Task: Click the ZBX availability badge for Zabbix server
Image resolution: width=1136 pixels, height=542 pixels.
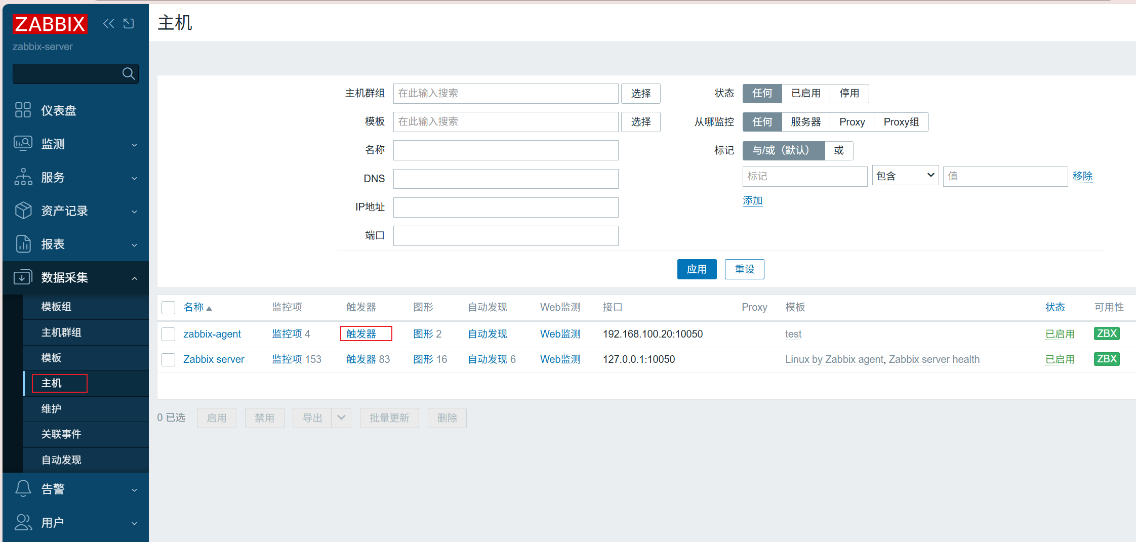Action: pyautogui.click(x=1107, y=359)
